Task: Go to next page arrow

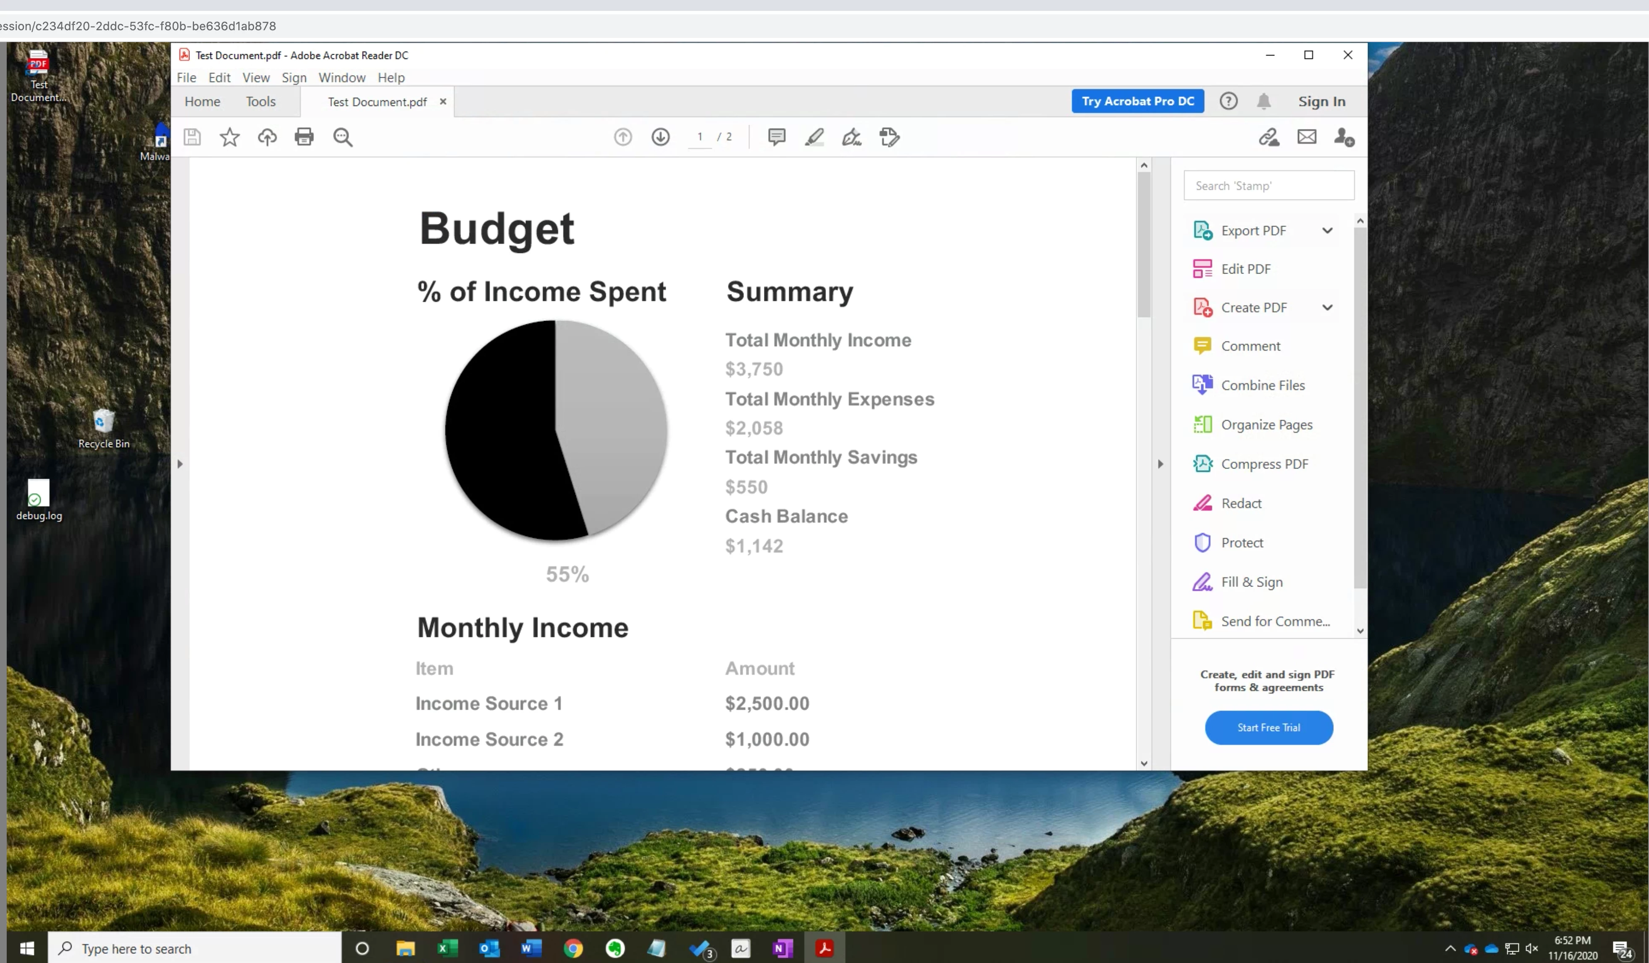Action: click(x=660, y=137)
